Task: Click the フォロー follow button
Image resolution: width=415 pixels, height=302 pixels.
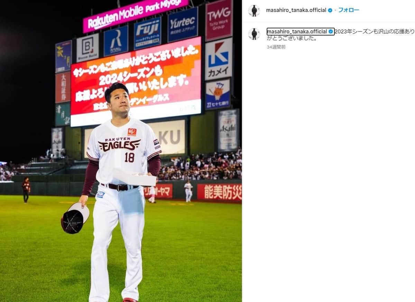Action: tap(349, 10)
